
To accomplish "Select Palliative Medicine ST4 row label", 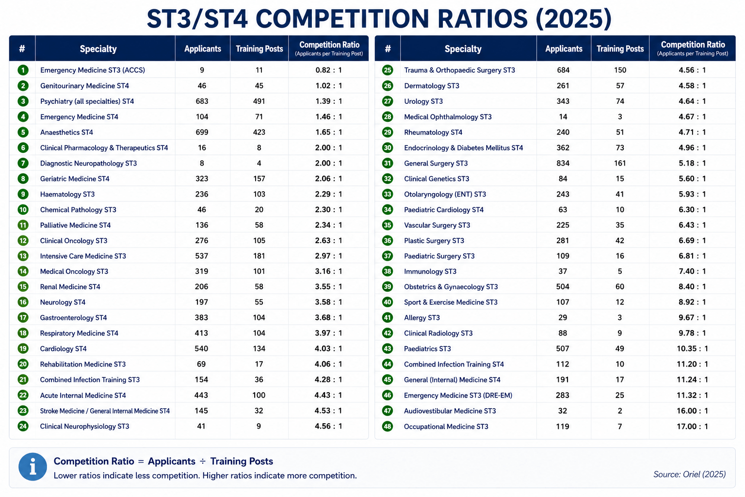I will click(x=75, y=225).
